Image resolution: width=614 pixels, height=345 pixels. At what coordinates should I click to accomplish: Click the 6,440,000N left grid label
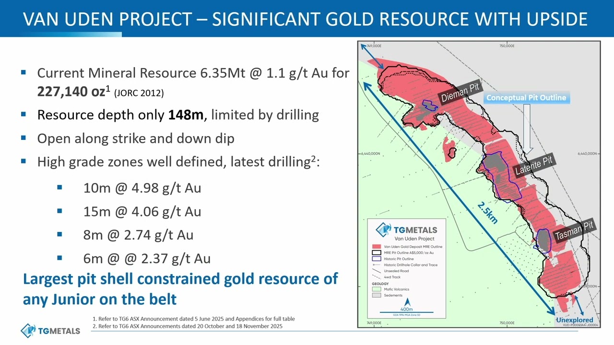pos(370,154)
